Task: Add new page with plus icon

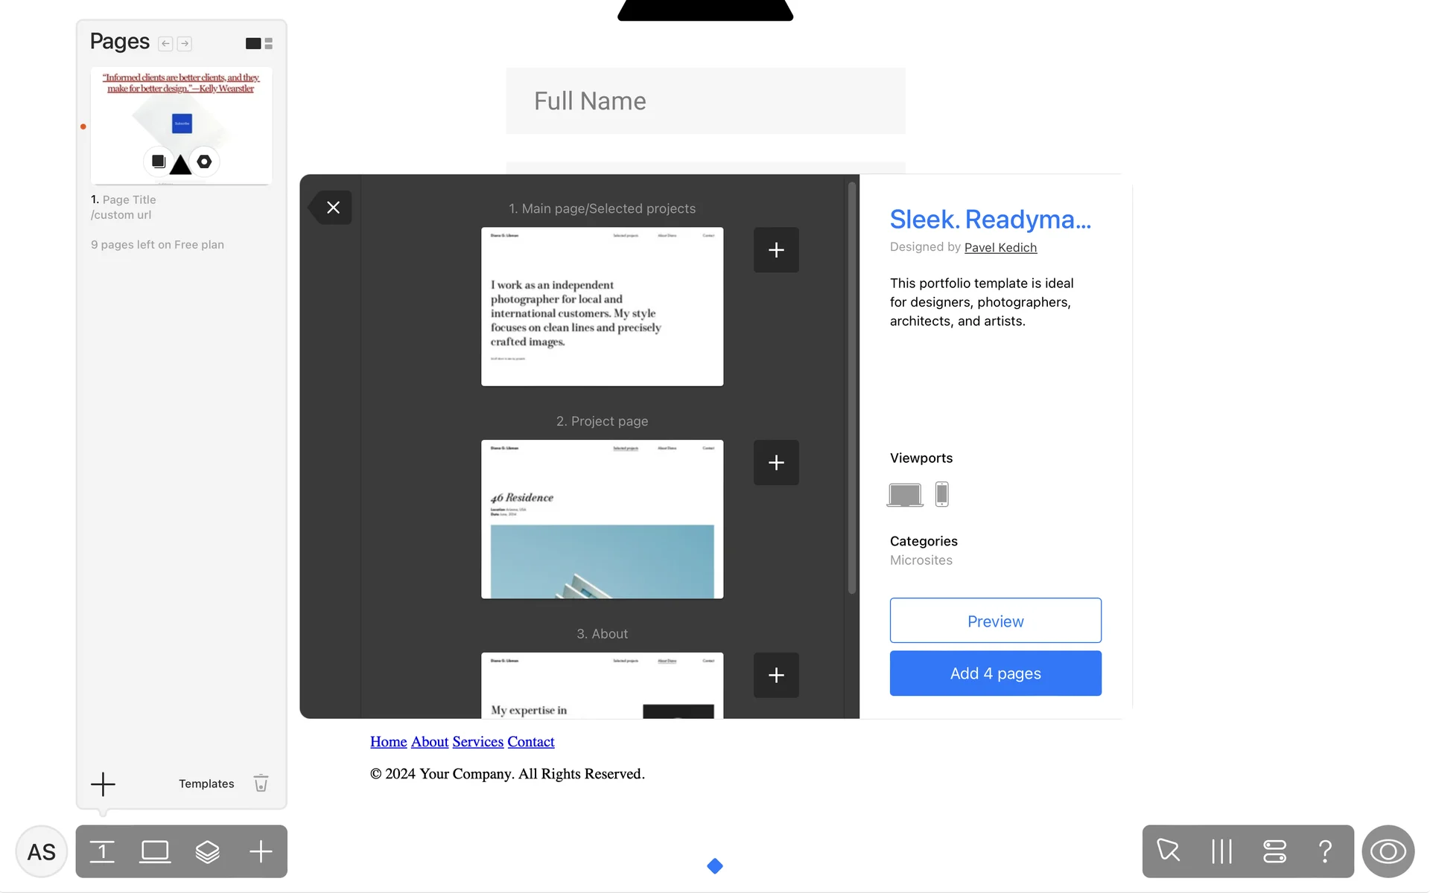Action: (x=103, y=784)
